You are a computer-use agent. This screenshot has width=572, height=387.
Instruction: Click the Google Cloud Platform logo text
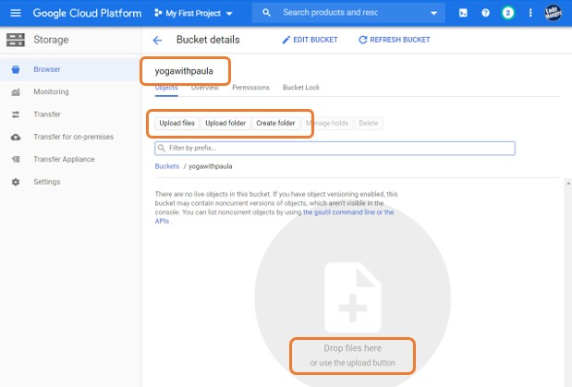[x=87, y=13]
